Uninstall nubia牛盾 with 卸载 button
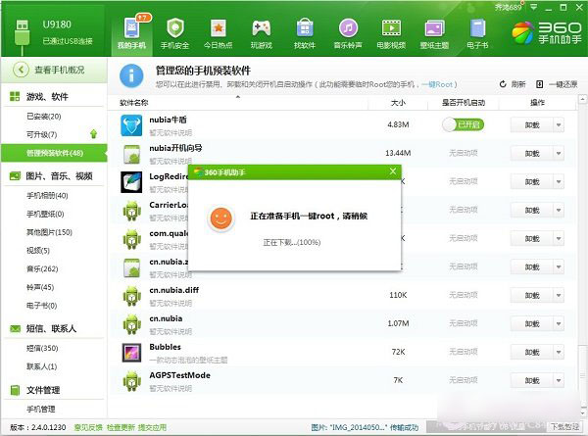 532,124
